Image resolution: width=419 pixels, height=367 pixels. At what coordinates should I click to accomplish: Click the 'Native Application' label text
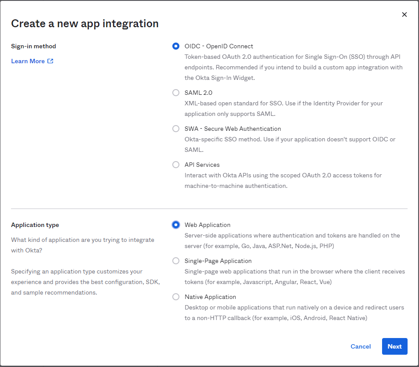pos(210,297)
